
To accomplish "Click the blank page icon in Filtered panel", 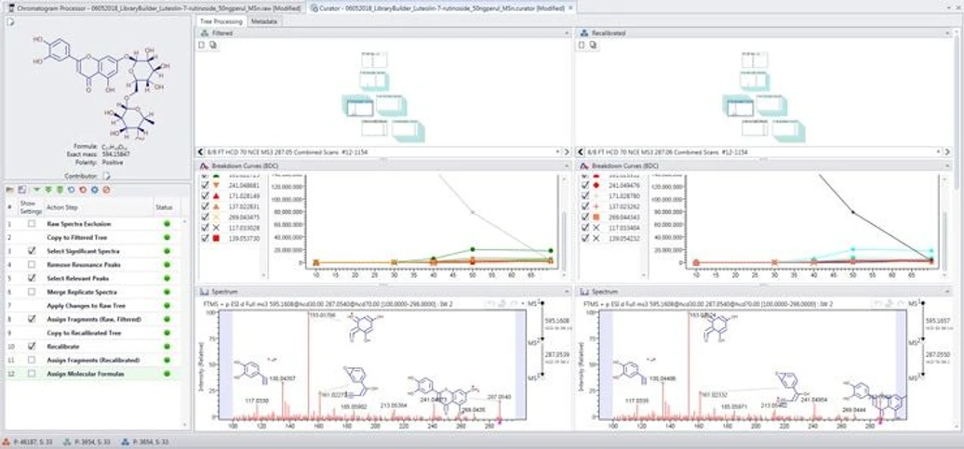I will click(x=201, y=45).
